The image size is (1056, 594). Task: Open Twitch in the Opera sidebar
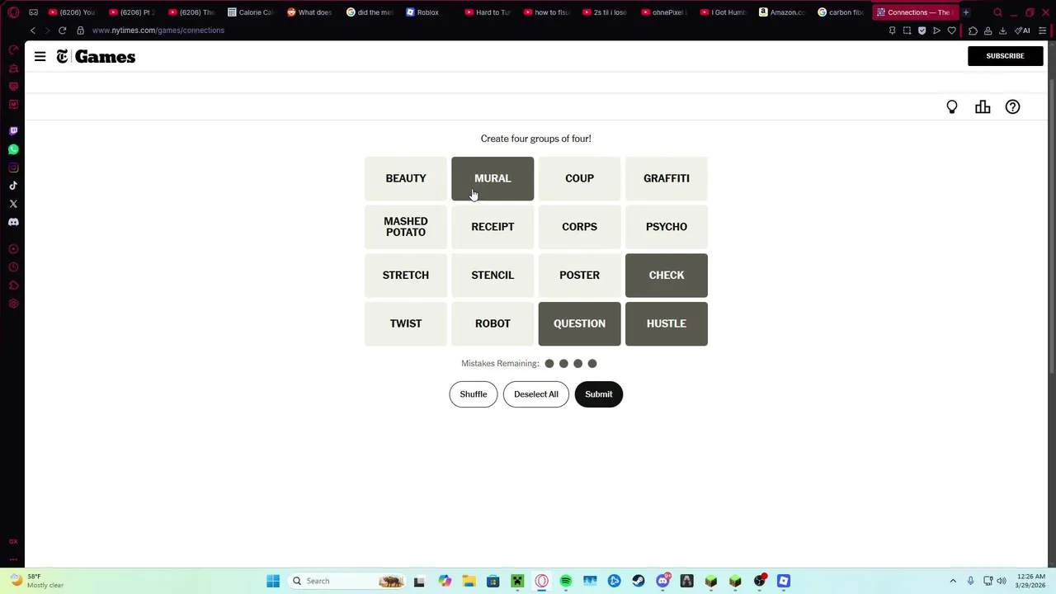pyautogui.click(x=13, y=131)
